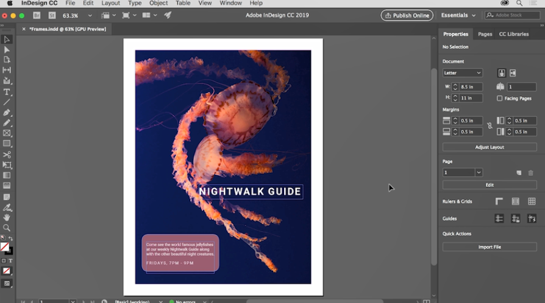Viewport: 545px width, 303px height.
Task: Select the Type tool in the toolbar
Action: (x=7, y=92)
